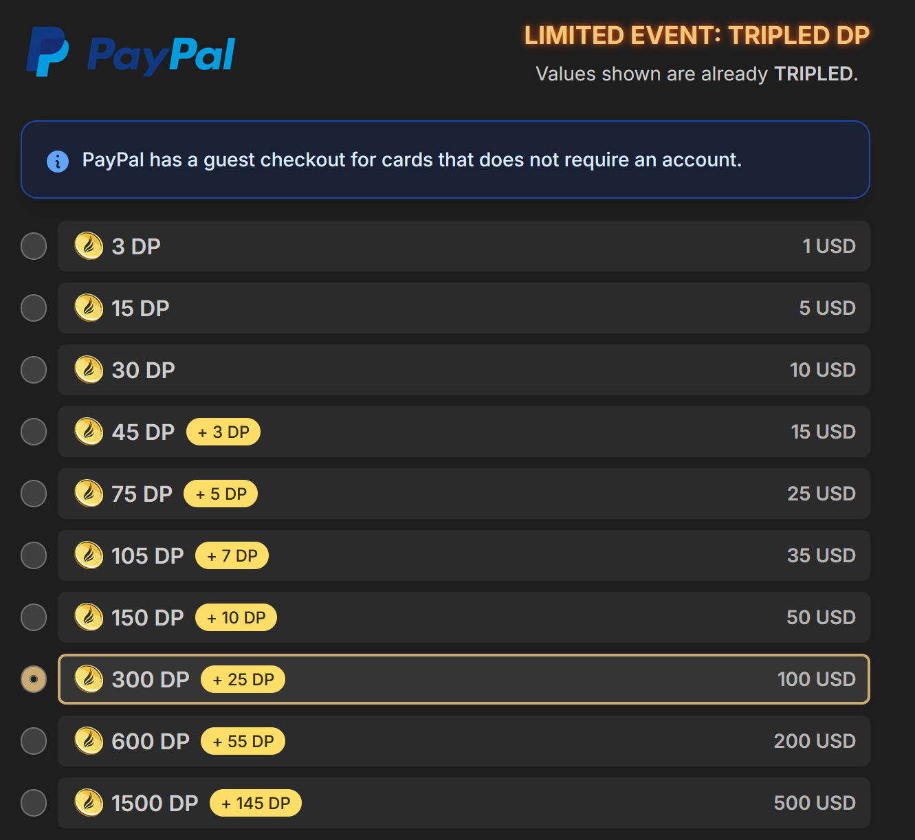Click the coin icon next to 3 DP

pos(89,246)
